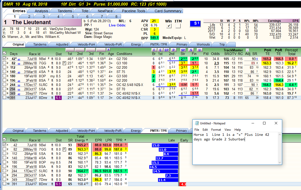Switch to the Tote tab

pos(85,11)
